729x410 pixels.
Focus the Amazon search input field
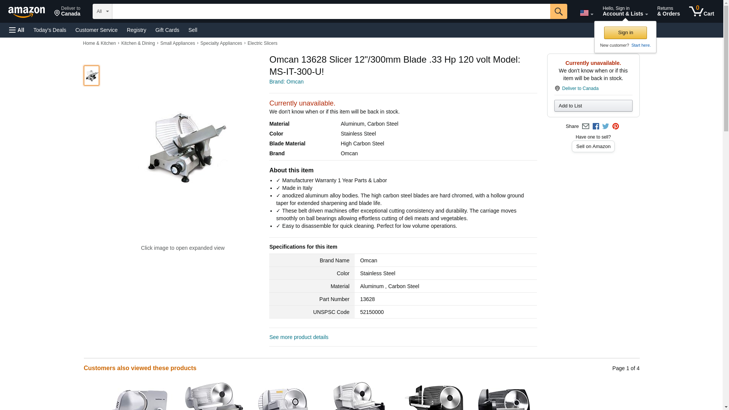[x=331, y=11]
